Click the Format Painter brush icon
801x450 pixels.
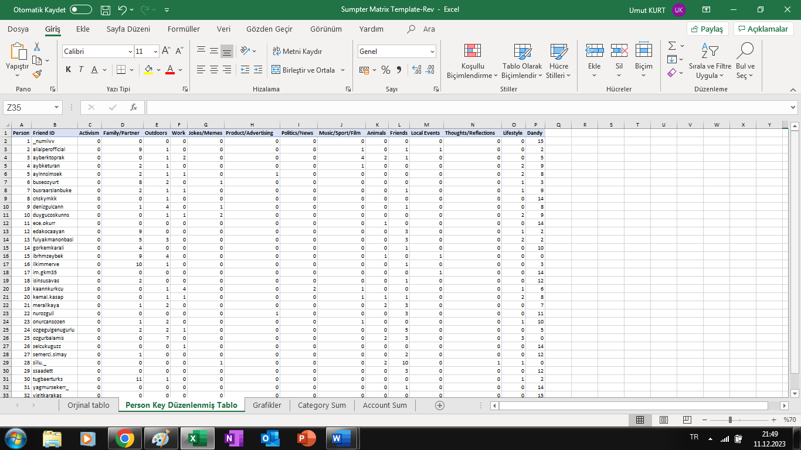(37, 74)
